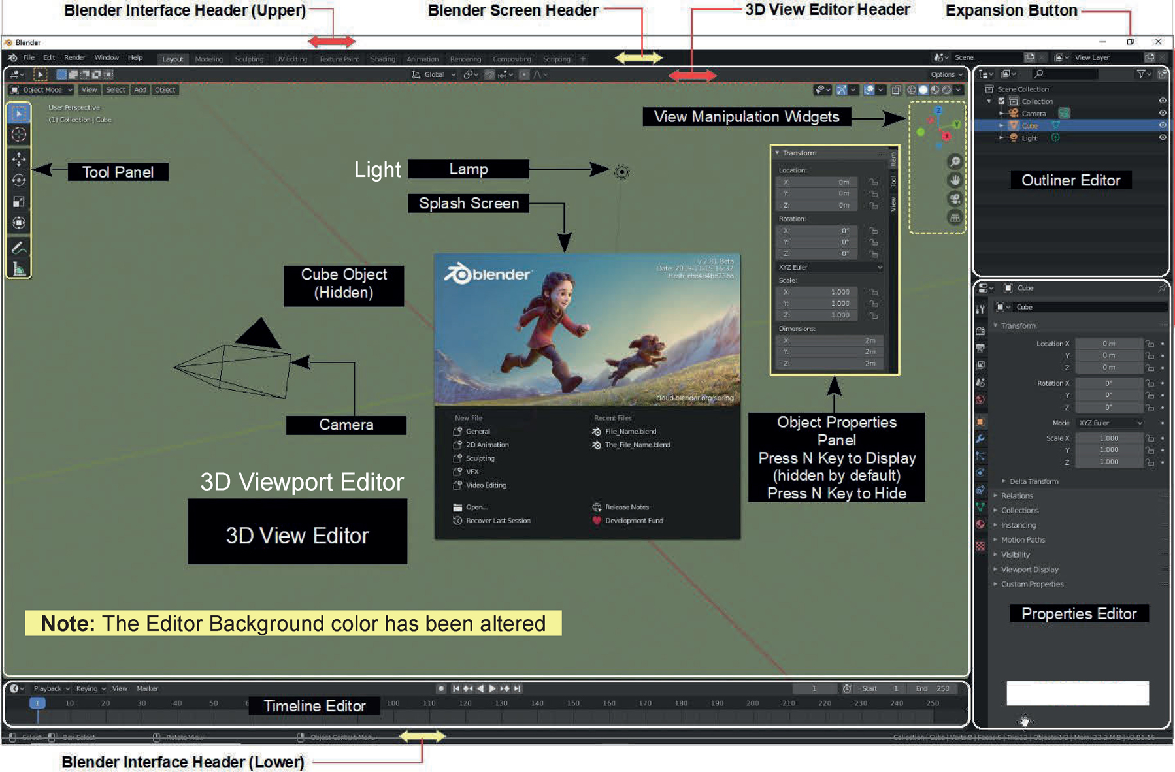This screenshot has width=1175, height=772.
Task: Switch to the Sculpting workspace tab
Action: point(249,59)
